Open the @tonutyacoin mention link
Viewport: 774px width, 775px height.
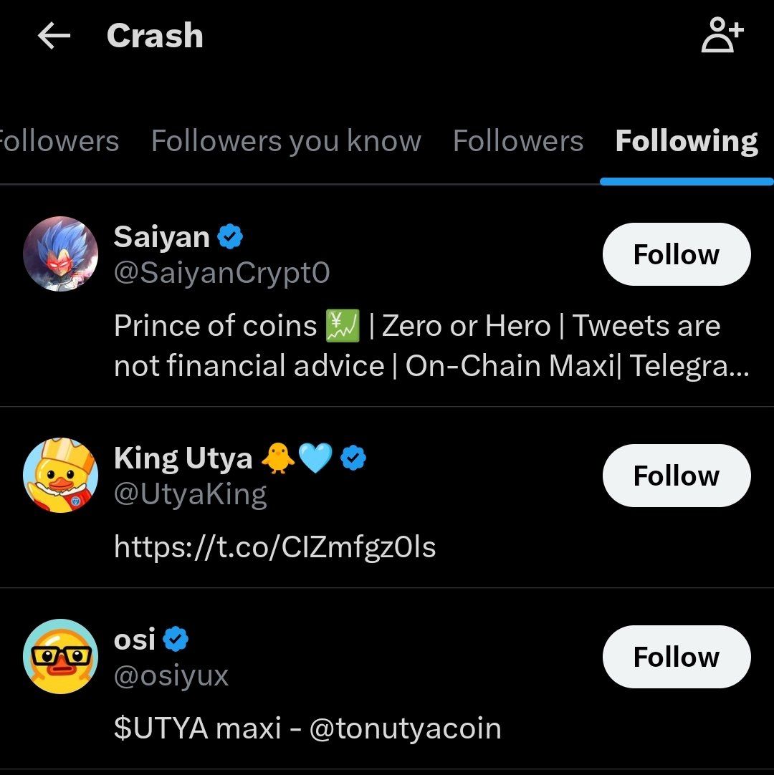[x=405, y=728]
